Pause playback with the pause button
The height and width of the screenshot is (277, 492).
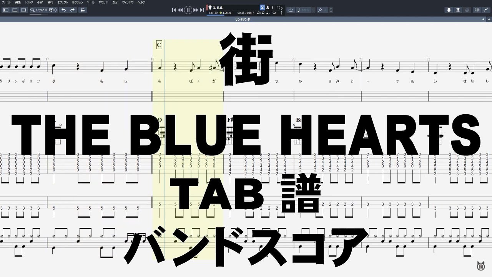[188, 10]
